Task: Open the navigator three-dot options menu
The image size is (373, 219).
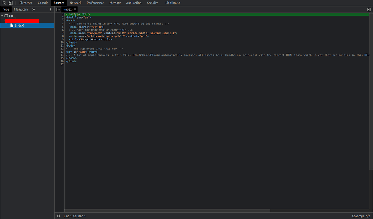Action: coord(50,9)
